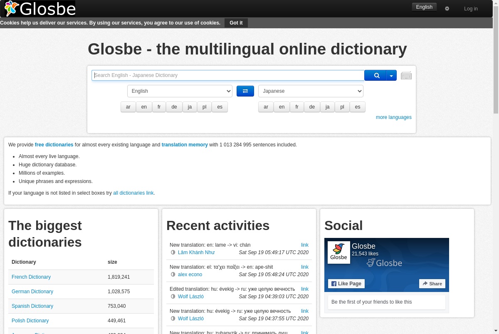Image resolution: width=499 pixels, height=334 pixels.
Task: Focus the dictionary search input field
Action: tap(228, 75)
